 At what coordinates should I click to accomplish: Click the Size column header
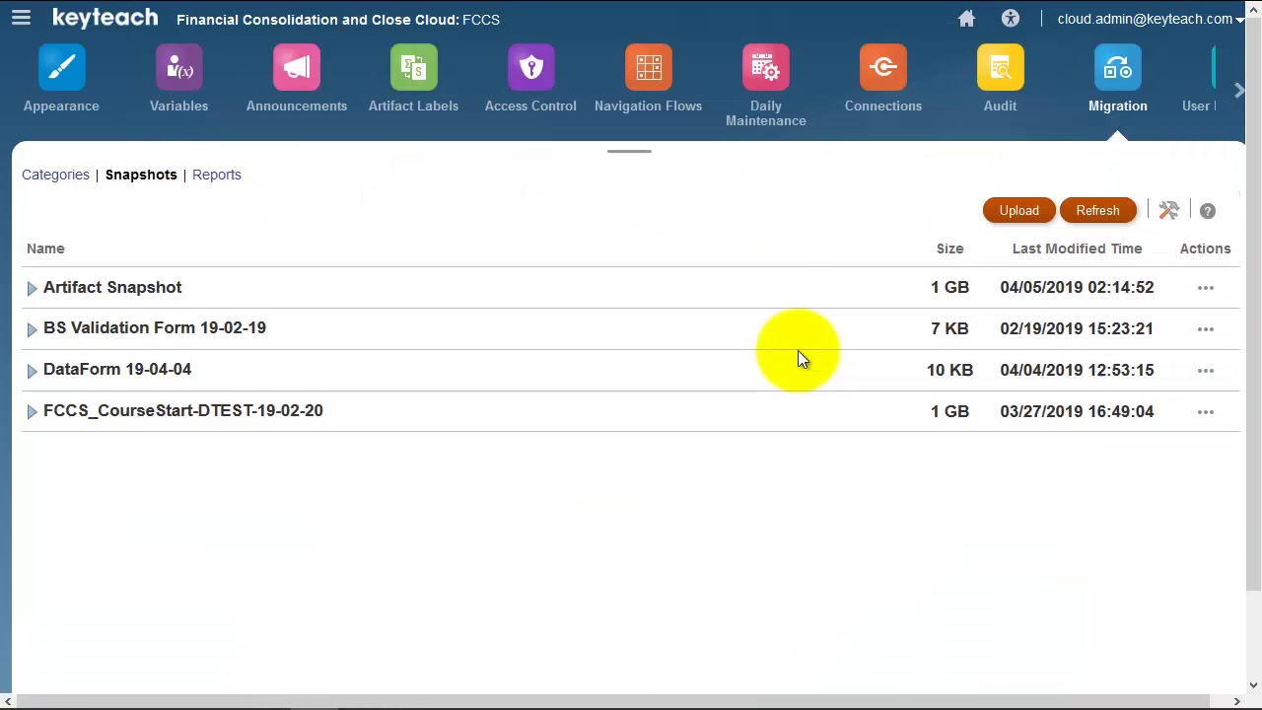coord(949,248)
